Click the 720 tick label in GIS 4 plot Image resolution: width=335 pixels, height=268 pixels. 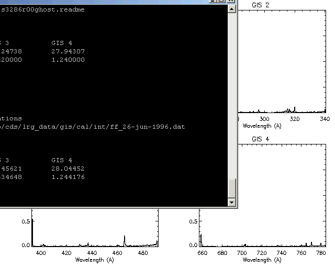coord(262,253)
